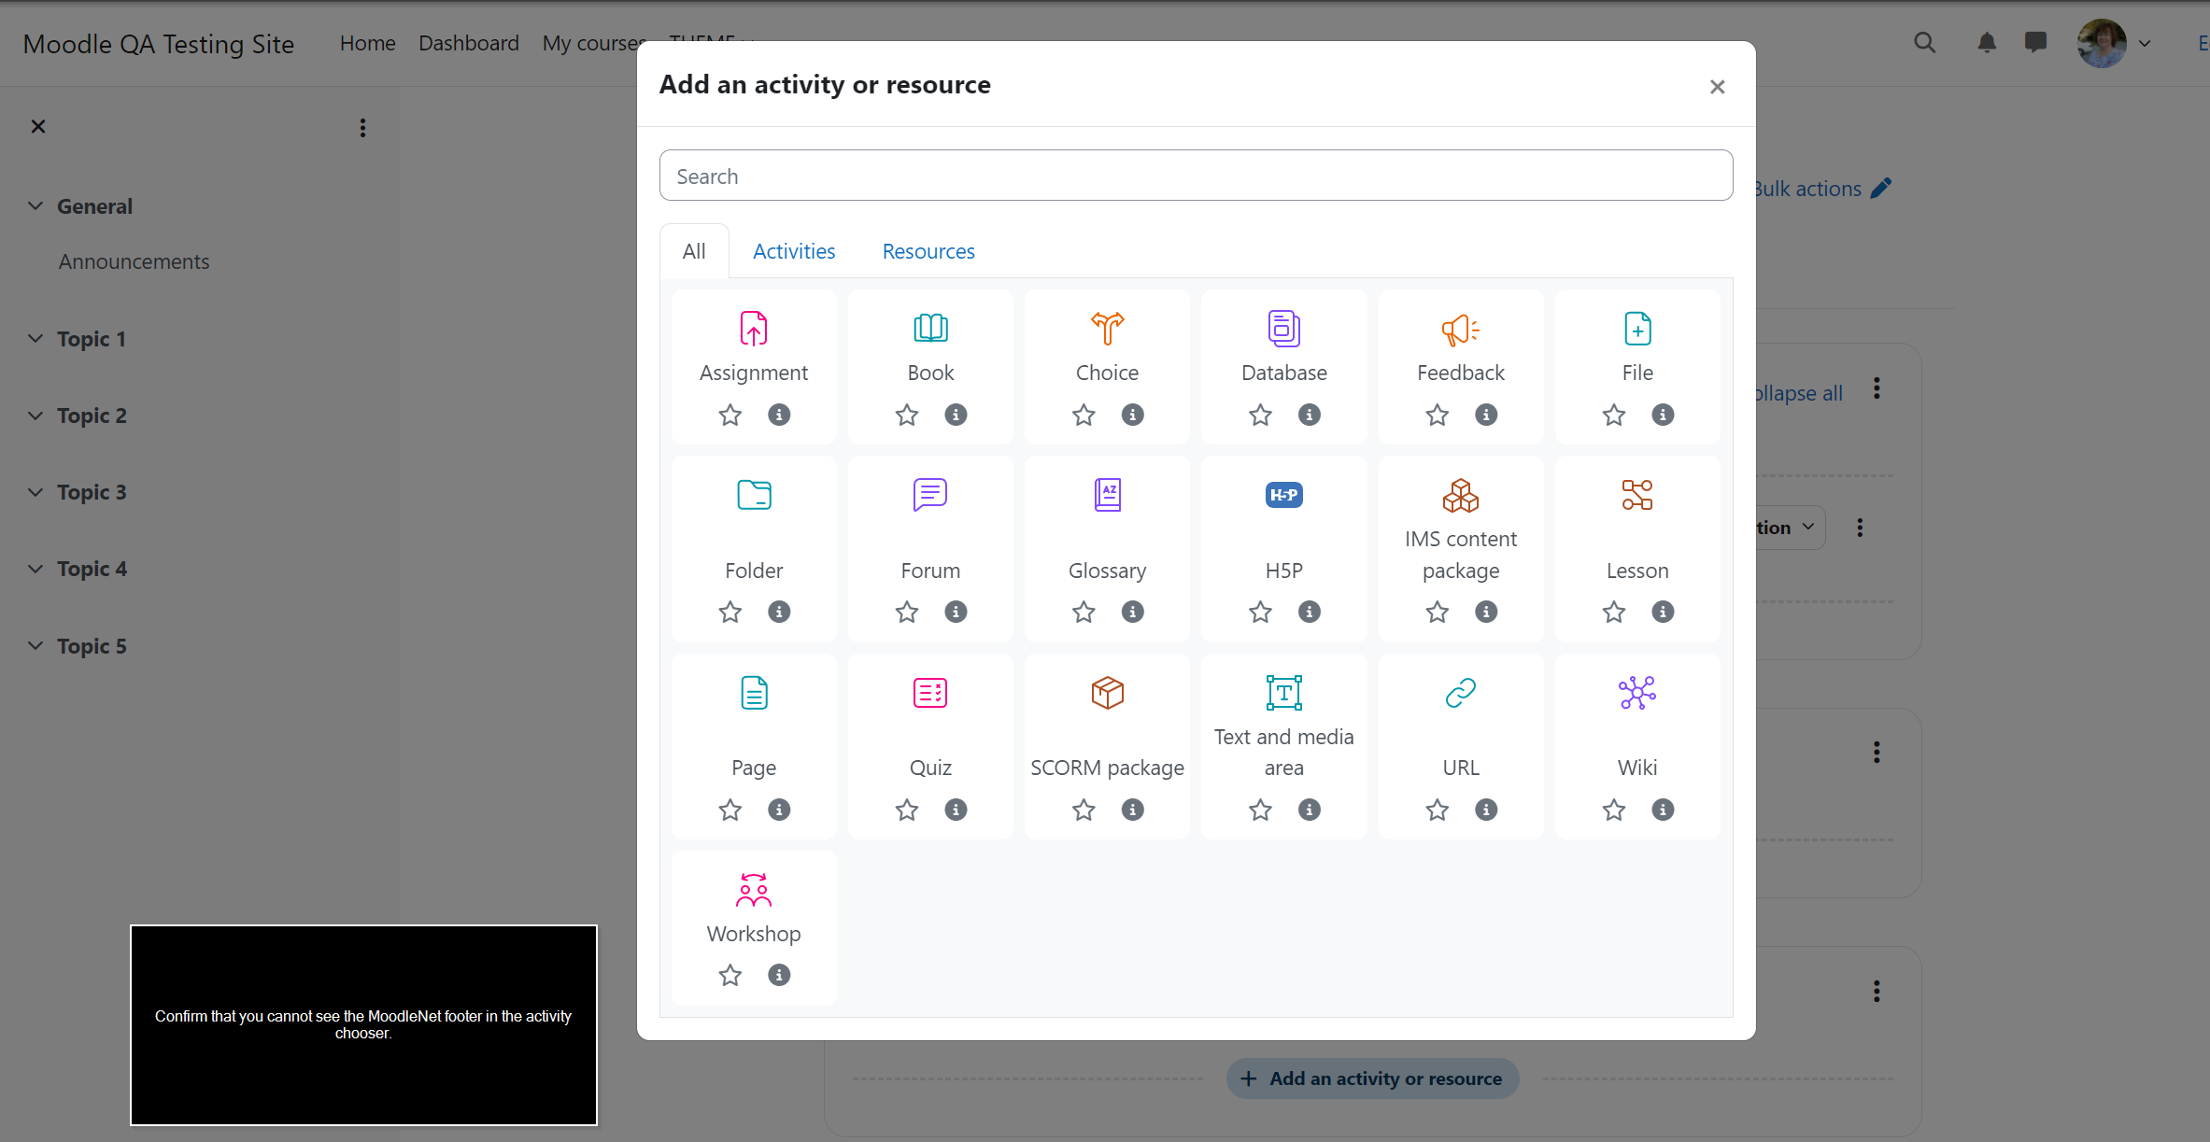The image size is (2210, 1142).
Task: Close the activity chooser dialog
Action: tap(1717, 87)
